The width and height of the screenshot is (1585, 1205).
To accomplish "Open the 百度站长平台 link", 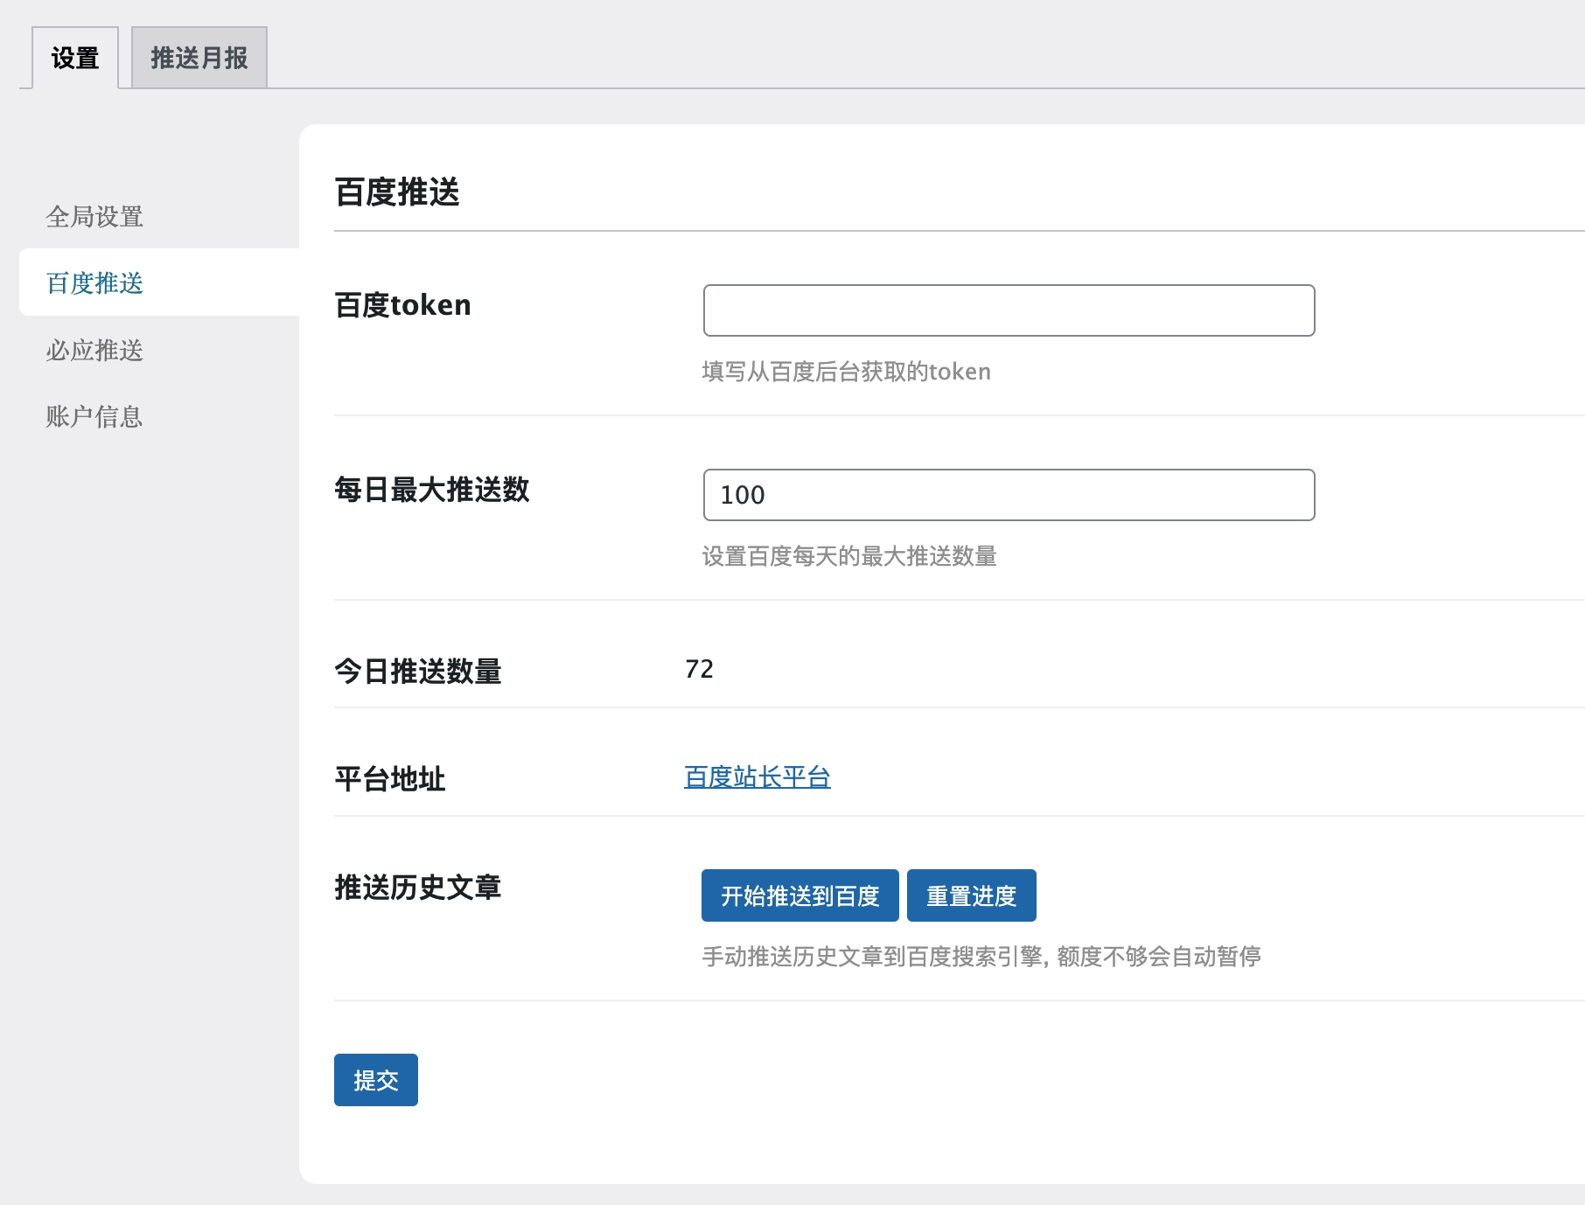I will (x=758, y=777).
